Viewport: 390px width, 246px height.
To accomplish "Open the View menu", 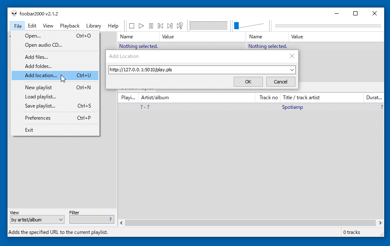I will [48, 26].
